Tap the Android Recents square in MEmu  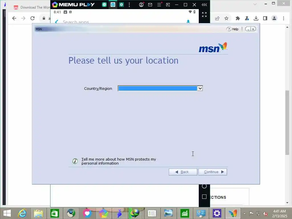coord(204,197)
